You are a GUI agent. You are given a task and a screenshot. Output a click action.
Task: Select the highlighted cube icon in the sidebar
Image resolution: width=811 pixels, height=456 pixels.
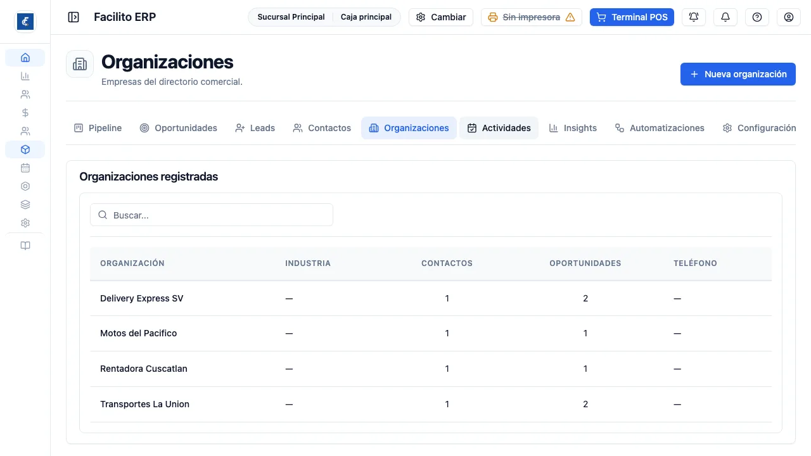click(x=25, y=149)
